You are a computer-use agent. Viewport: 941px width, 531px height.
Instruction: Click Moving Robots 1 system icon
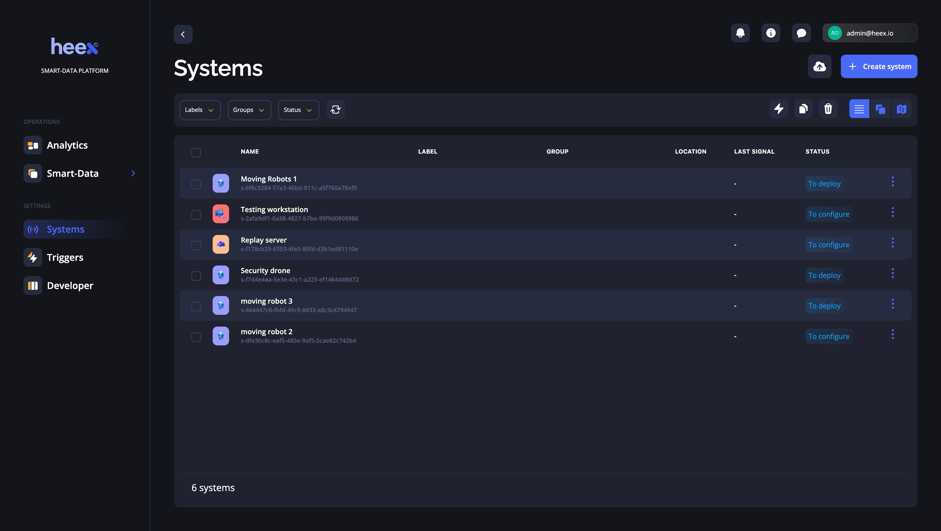coord(221,183)
